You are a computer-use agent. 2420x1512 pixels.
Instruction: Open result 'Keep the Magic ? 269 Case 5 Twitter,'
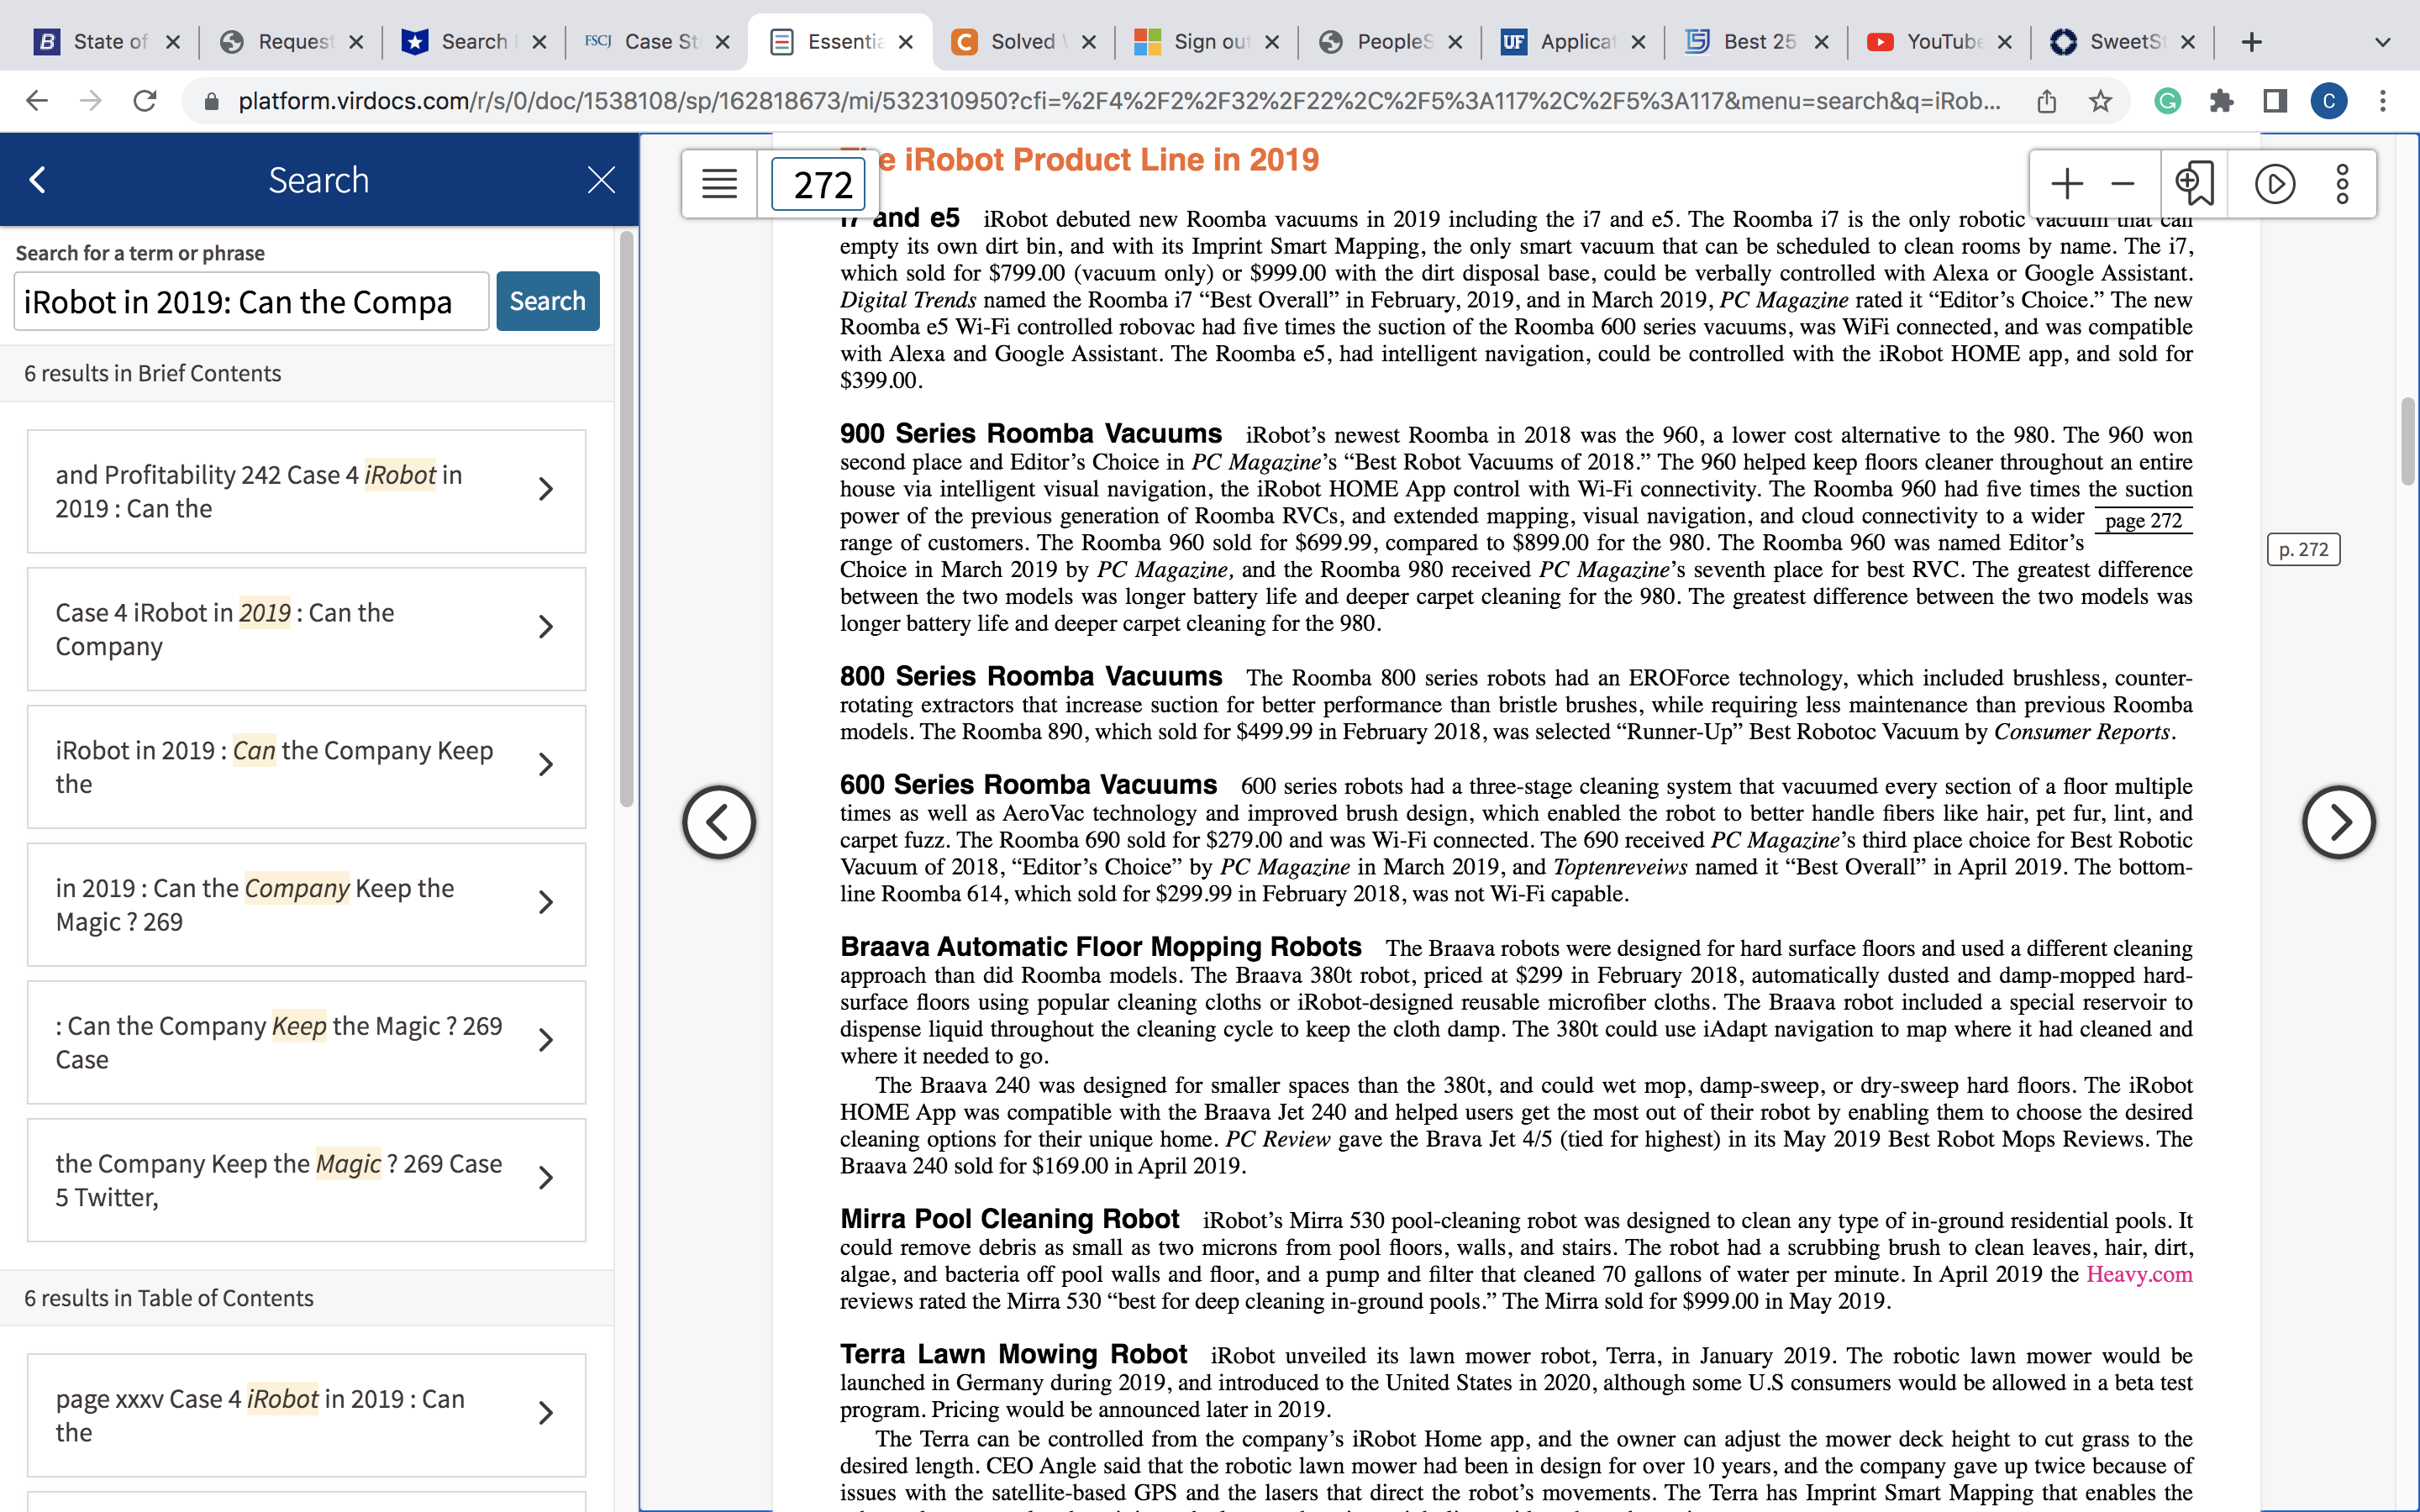[x=306, y=1180]
